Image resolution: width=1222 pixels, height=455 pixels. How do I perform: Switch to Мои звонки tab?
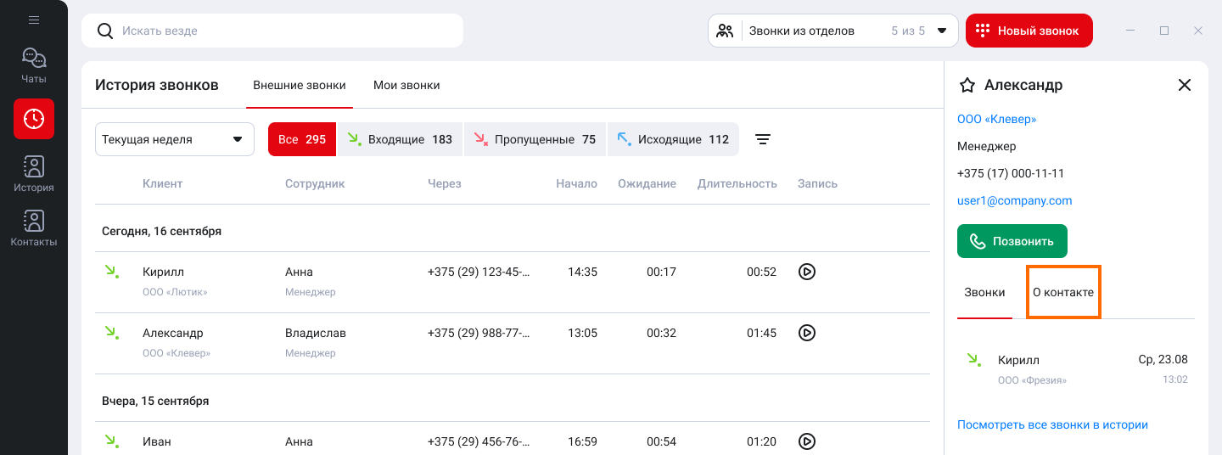pos(406,85)
